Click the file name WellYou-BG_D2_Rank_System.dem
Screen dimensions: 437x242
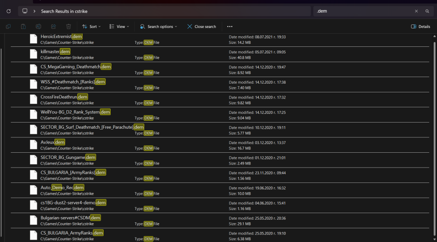[x=75, y=112]
